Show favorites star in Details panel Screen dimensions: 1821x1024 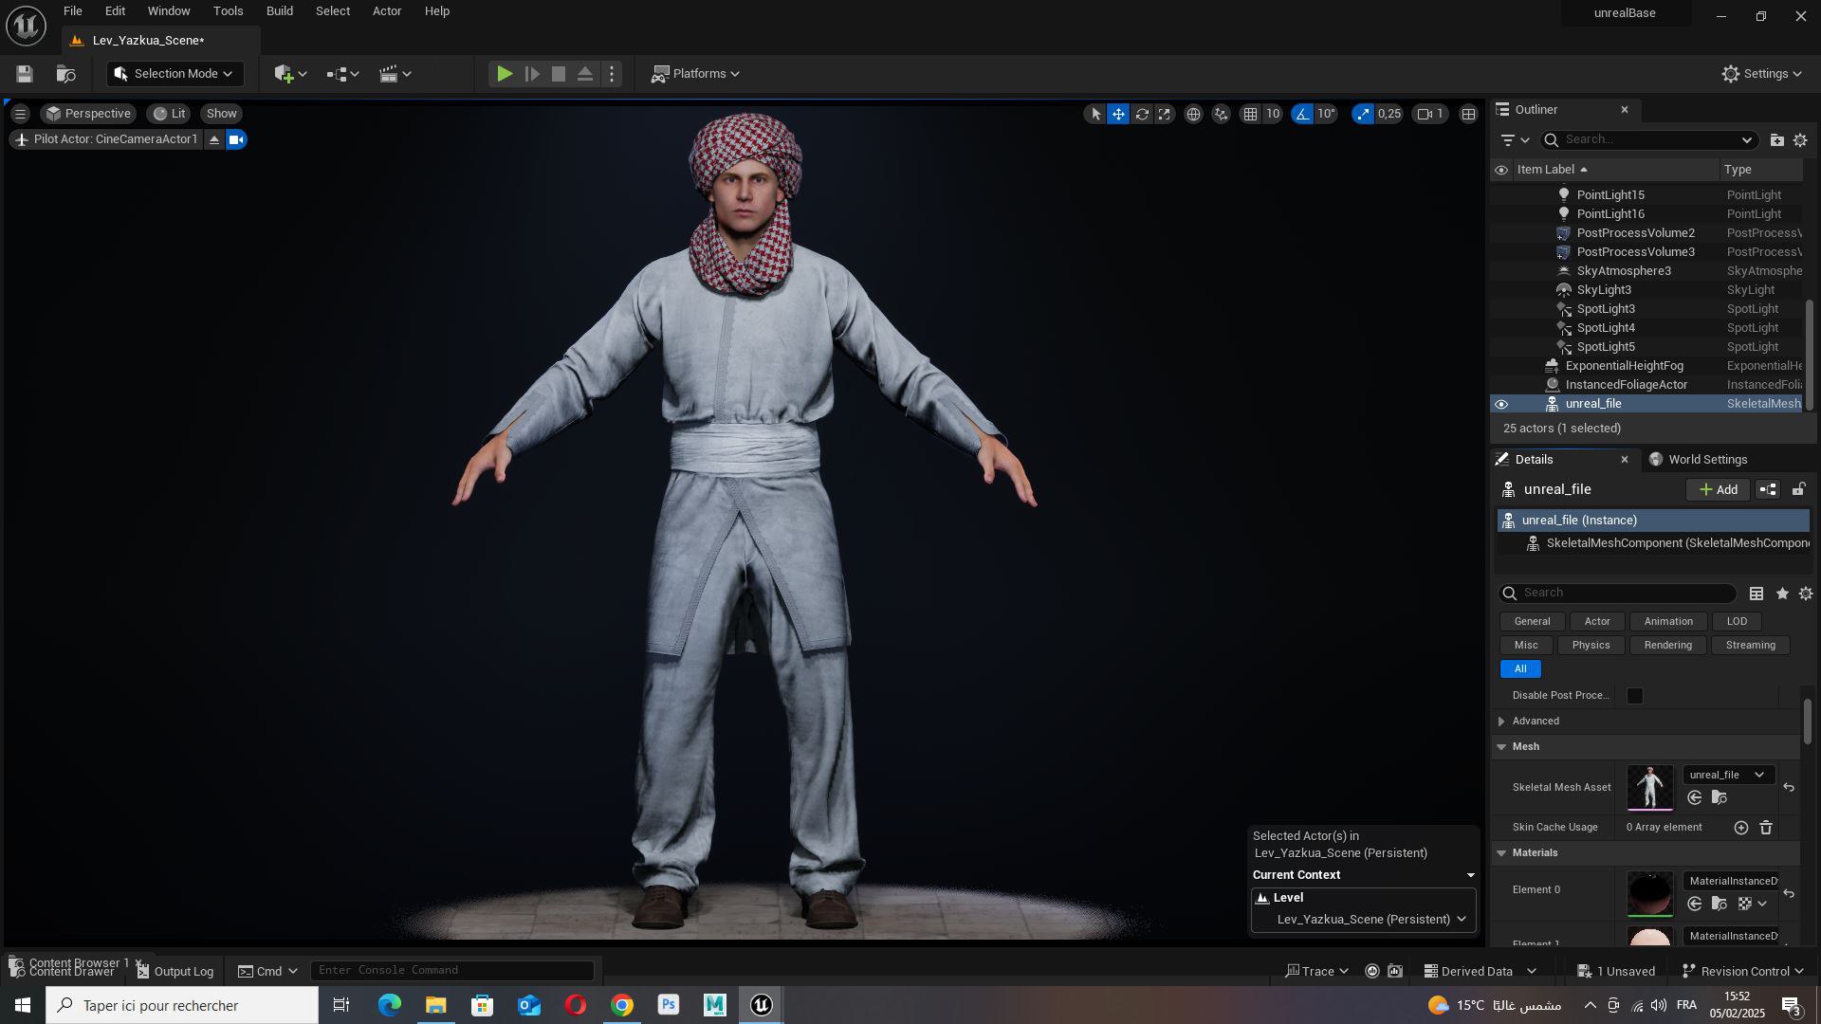click(1782, 594)
